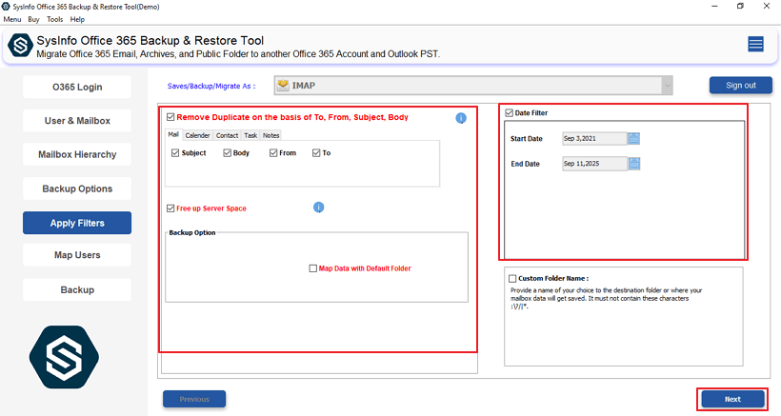Switch to the Mail tab
Image resolution: width=781 pixels, height=416 pixels.
173,134
